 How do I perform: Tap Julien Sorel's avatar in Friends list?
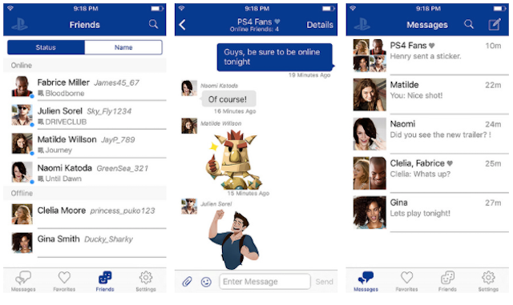22,114
